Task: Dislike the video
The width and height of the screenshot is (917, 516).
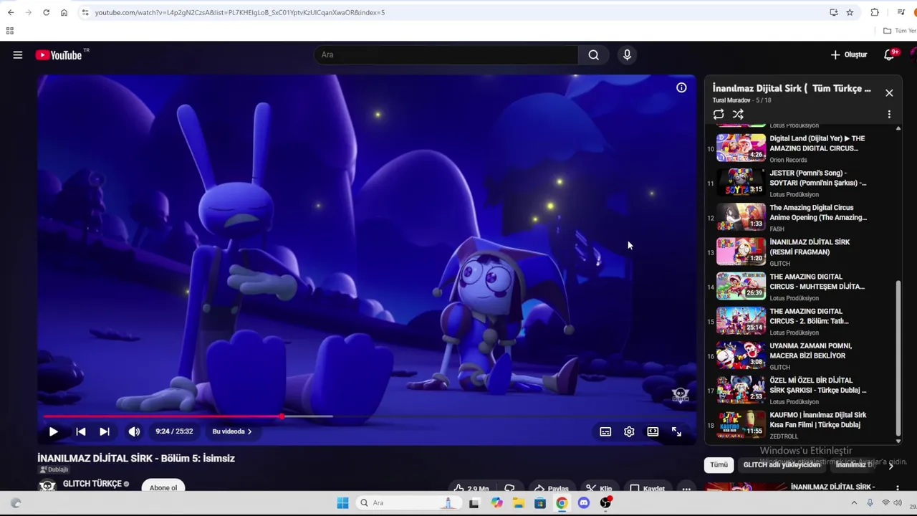Action: [509, 488]
